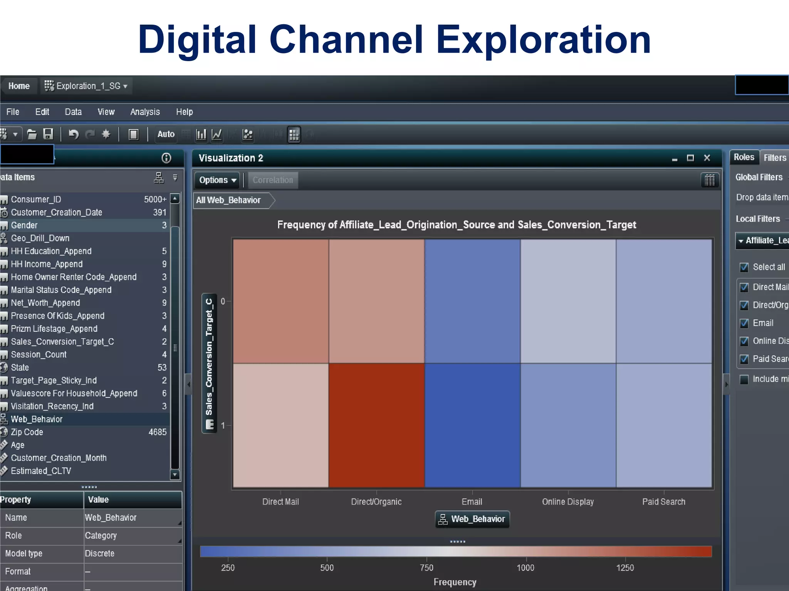Select the heat map visualization icon
The height and width of the screenshot is (591, 789).
[294, 135]
